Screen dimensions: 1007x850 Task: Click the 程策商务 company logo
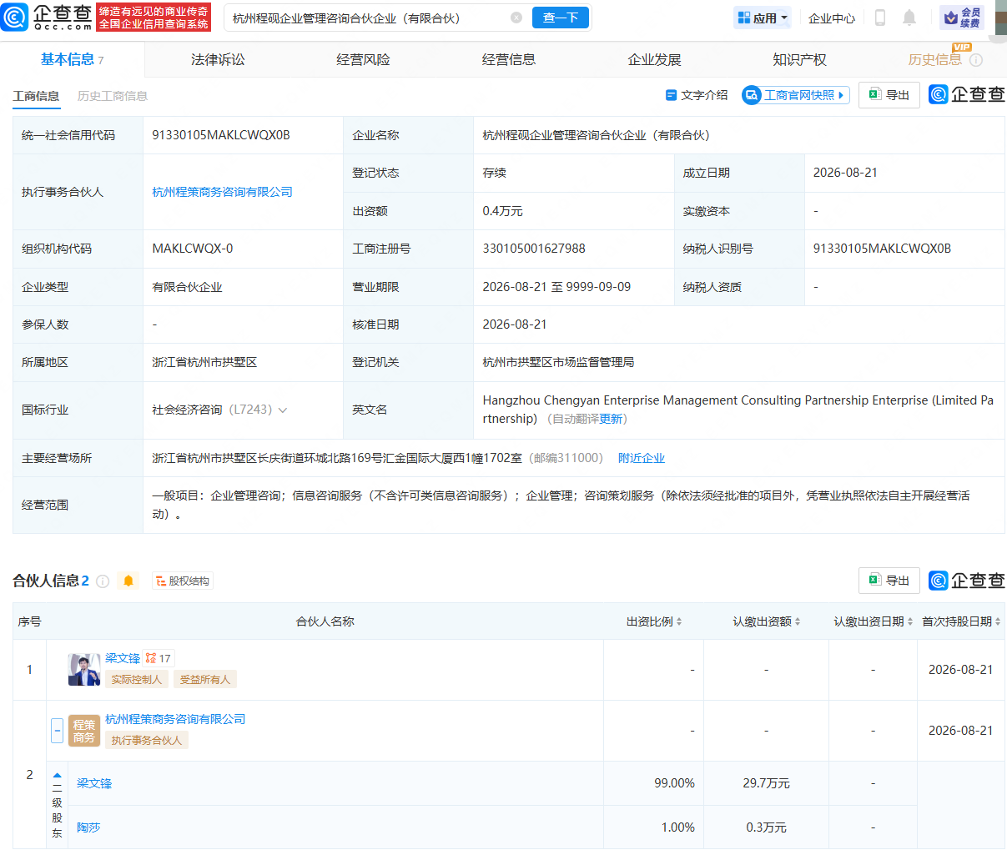click(84, 731)
